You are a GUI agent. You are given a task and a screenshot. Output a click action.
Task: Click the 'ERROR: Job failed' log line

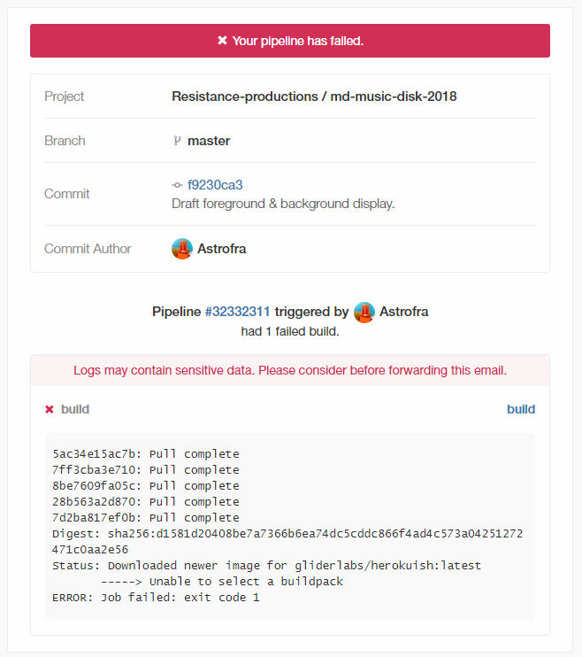(156, 598)
